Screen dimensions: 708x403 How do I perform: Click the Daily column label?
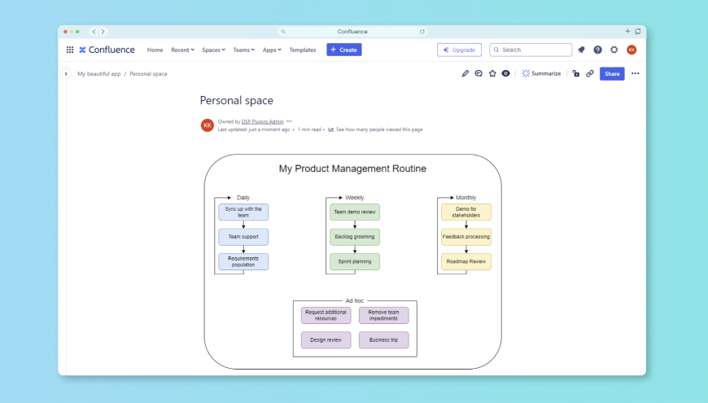coord(243,198)
